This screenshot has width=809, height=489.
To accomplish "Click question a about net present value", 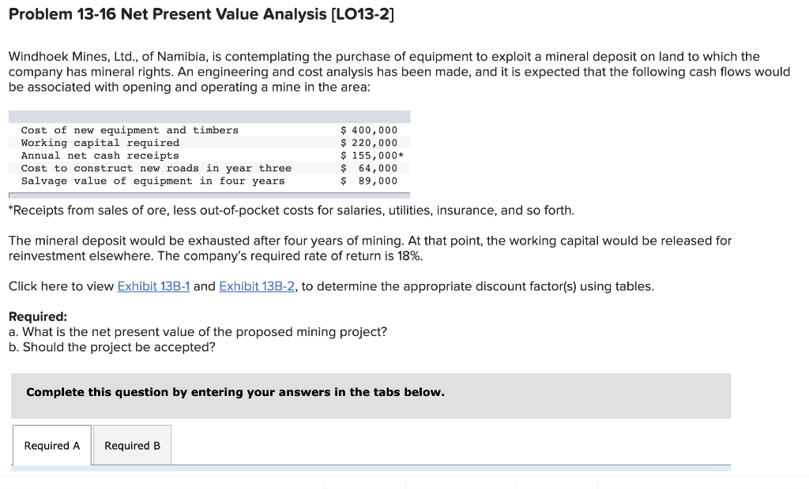I will pos(198,331).
